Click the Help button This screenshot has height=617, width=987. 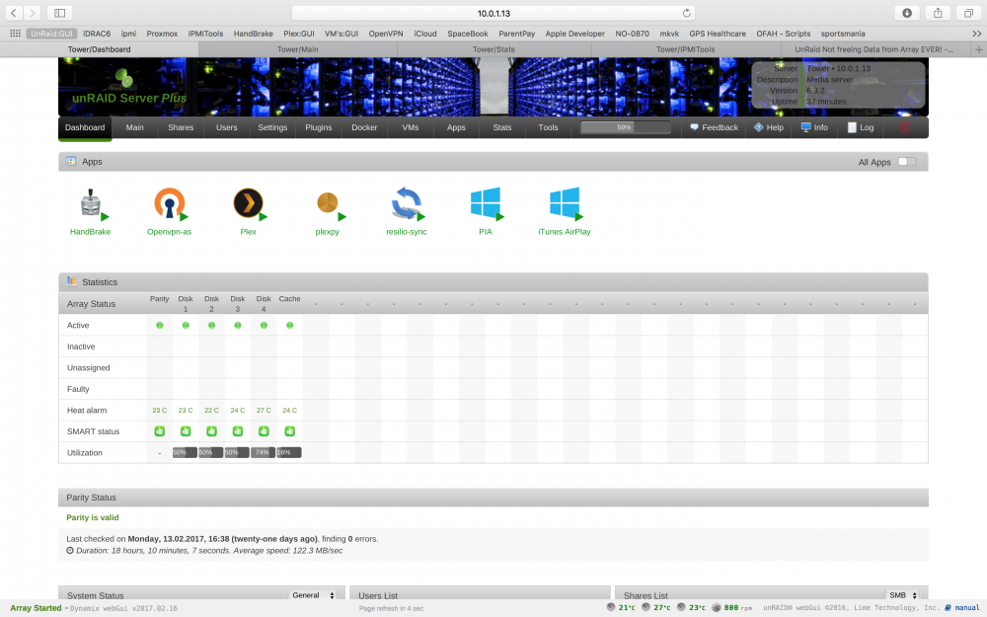(769, 127)
